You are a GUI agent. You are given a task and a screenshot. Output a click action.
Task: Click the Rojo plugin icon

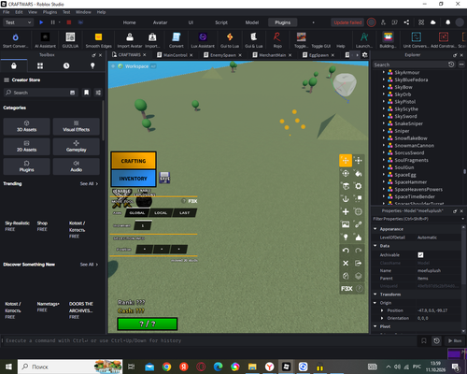[x=277, y=37]
